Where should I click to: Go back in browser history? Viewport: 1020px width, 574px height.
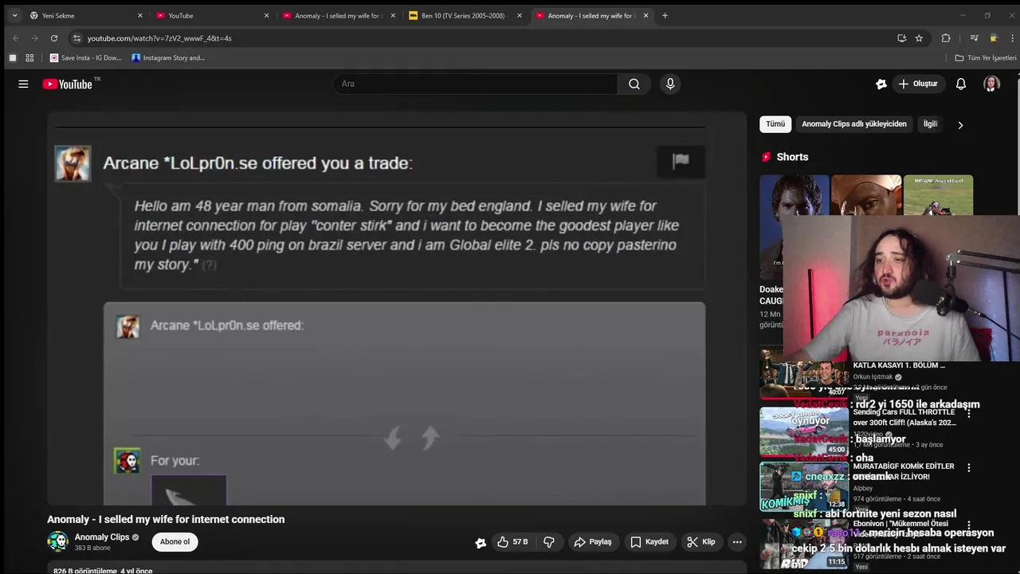pyautogui.click(x=15, y=38)
